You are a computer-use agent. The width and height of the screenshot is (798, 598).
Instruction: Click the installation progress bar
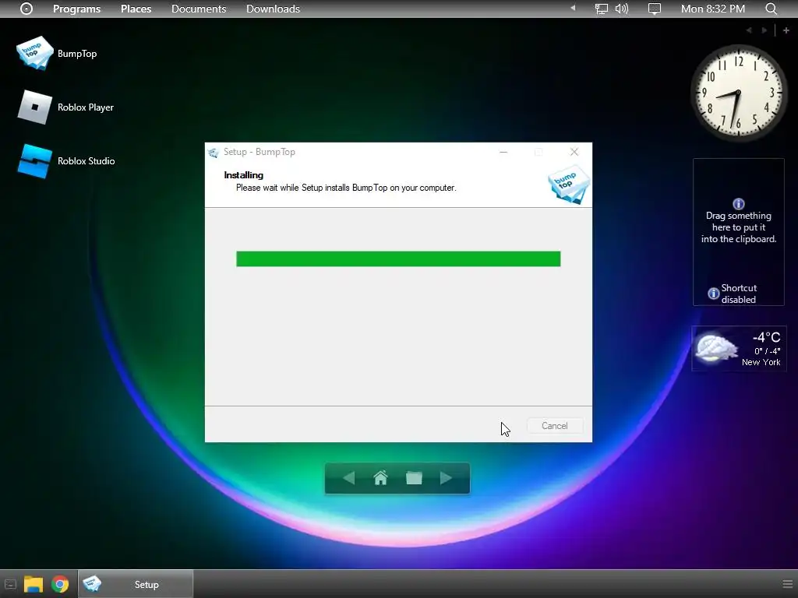398,259
